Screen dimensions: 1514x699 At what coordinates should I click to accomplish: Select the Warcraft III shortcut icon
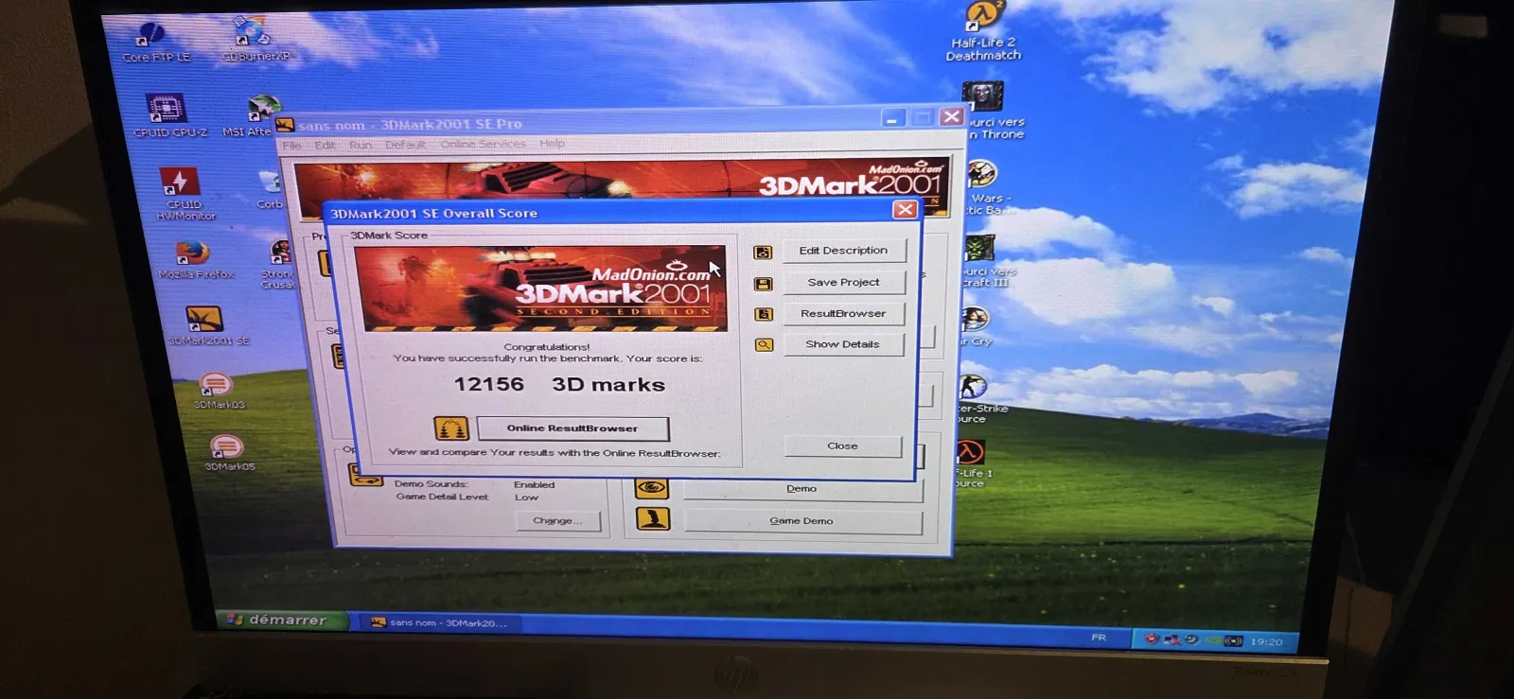tap(978, 250)
